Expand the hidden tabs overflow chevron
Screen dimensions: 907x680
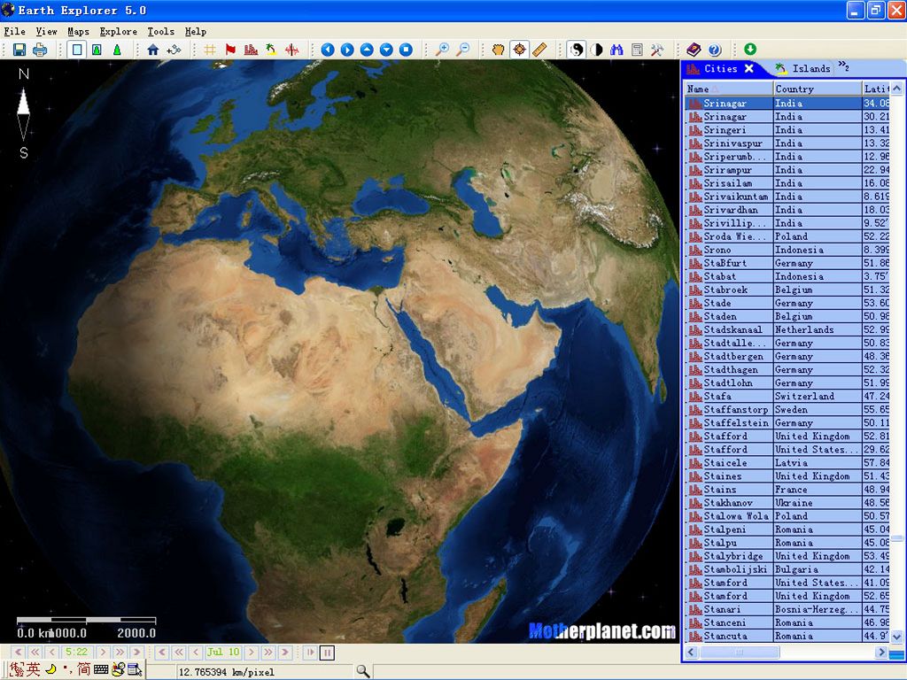pyautogui.click(x=843, y=66)
